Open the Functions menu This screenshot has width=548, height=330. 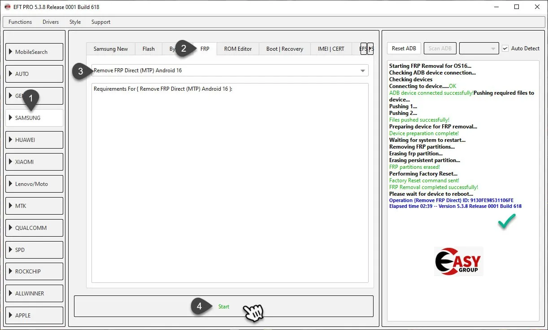(x=20, y=22)
